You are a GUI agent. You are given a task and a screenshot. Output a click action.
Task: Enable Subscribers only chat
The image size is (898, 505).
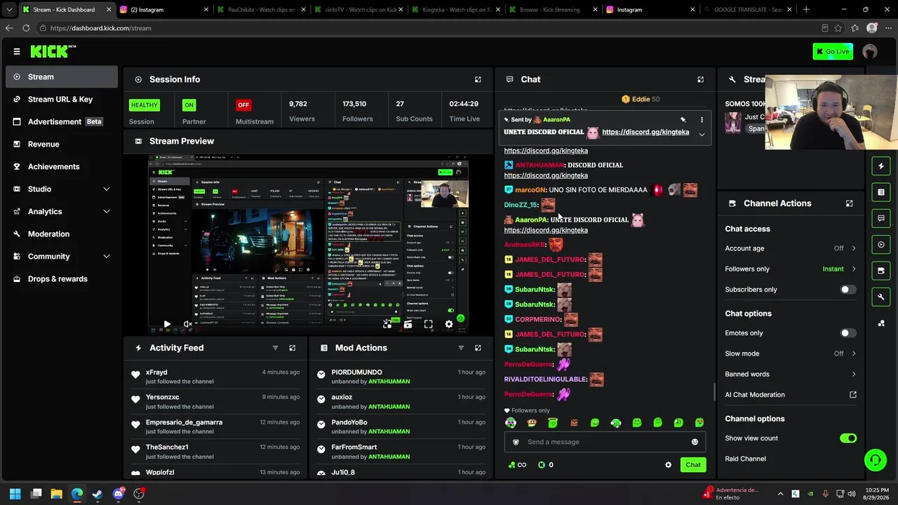tap(847, 290)
